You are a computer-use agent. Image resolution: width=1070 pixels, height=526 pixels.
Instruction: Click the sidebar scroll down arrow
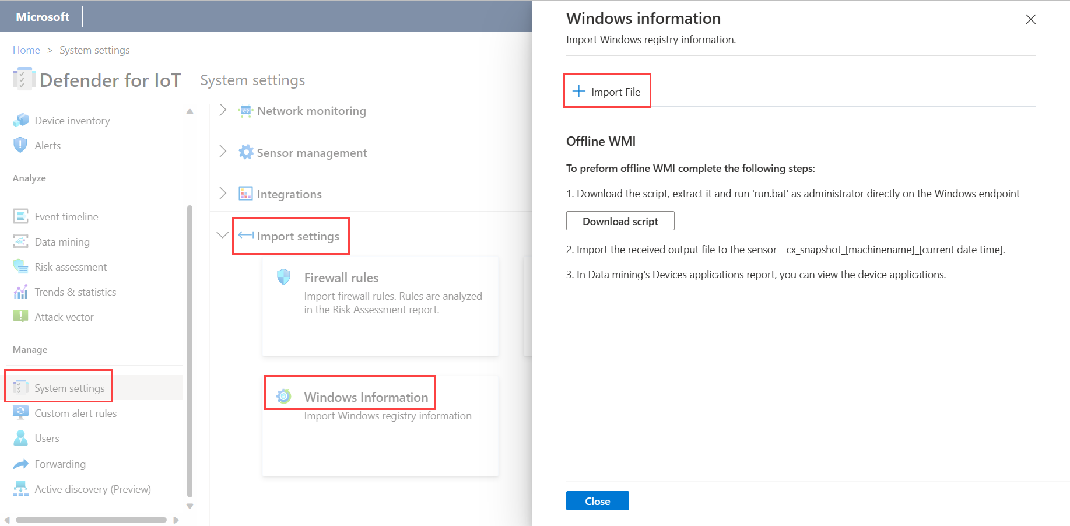pyautogui.click(x=190, y=506)
